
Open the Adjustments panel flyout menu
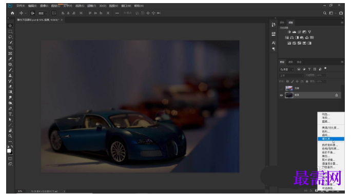342,23
